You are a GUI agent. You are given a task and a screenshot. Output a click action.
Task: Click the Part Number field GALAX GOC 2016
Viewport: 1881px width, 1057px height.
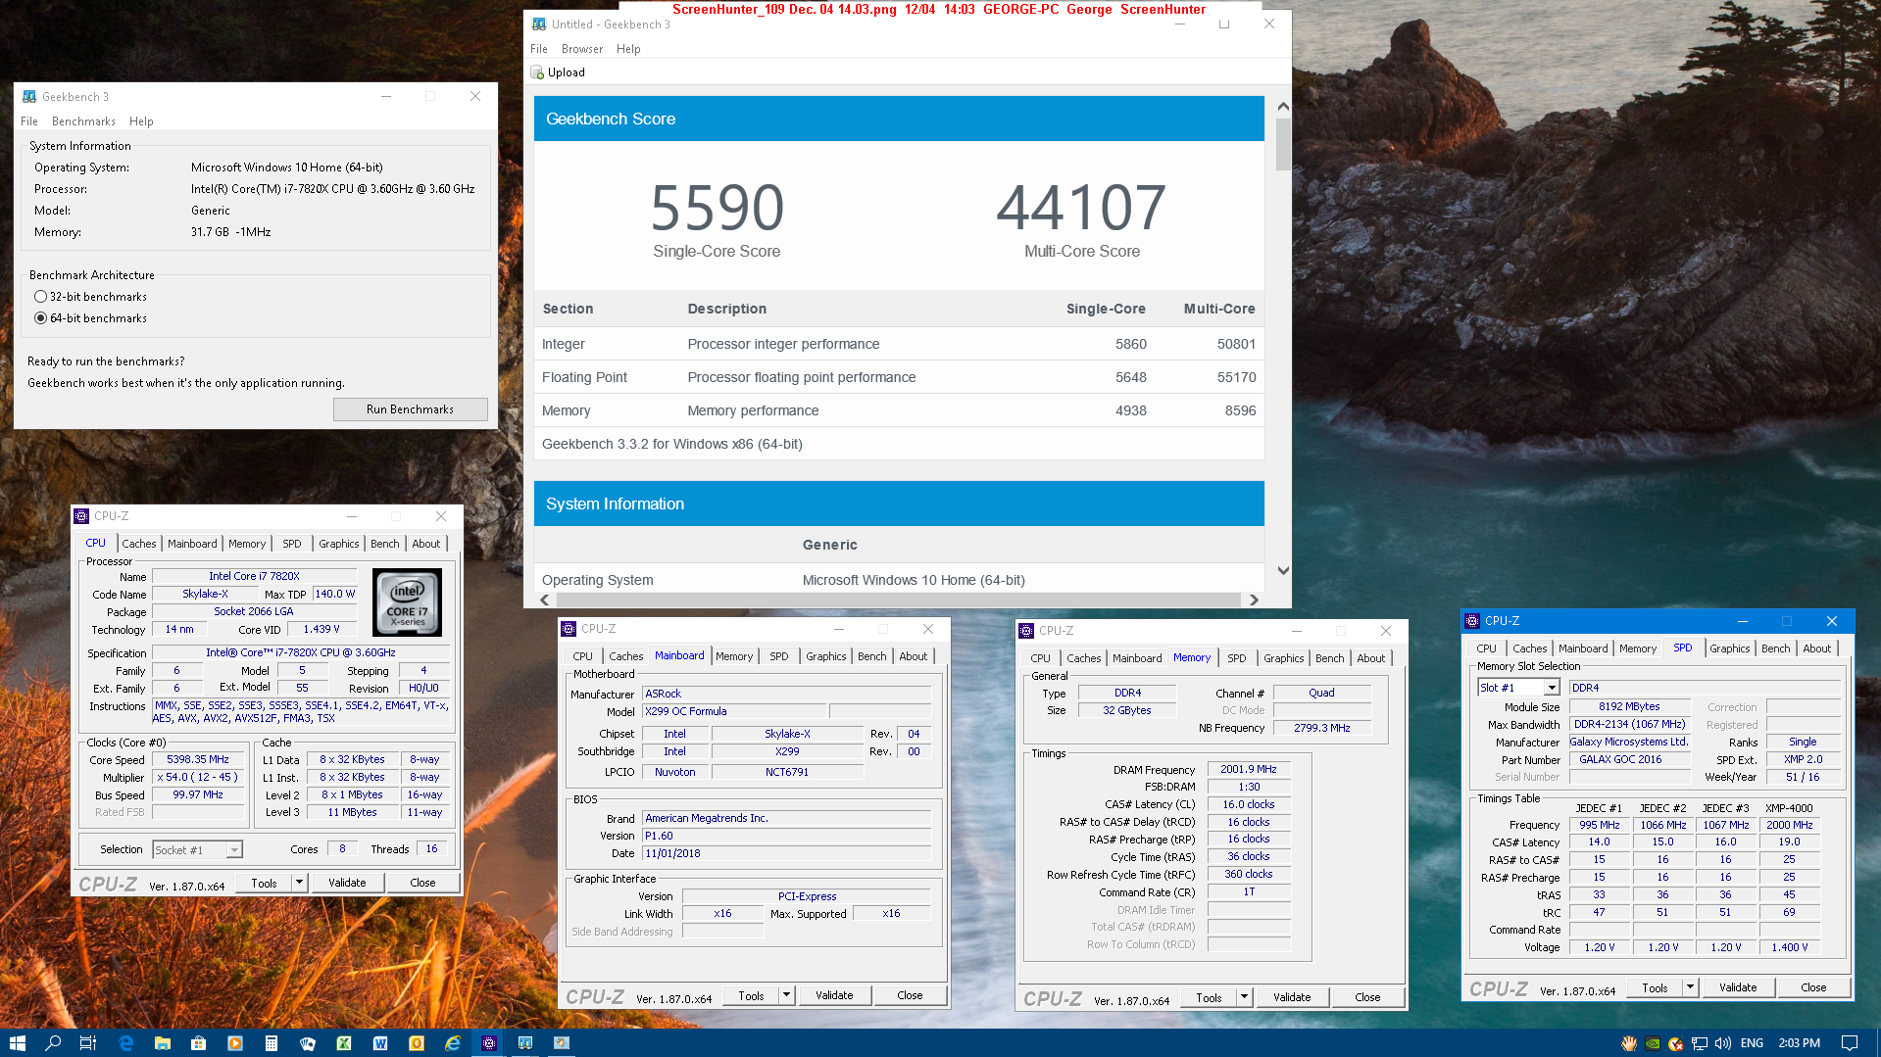click(x=1630, y=759)
